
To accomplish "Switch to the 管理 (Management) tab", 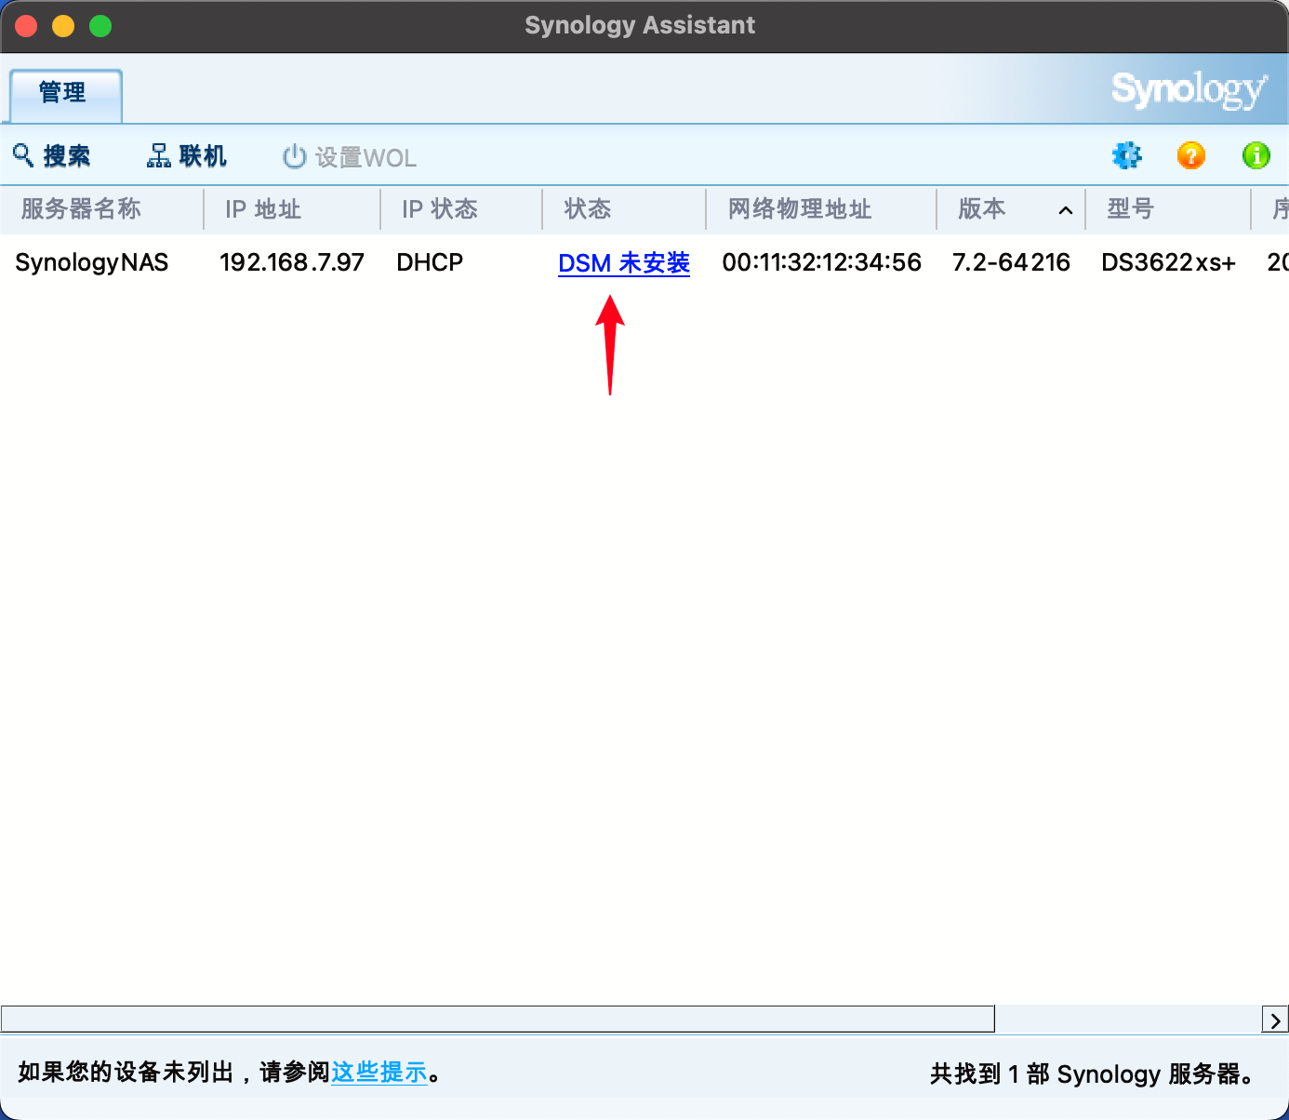I will click(x=64, y=93).
